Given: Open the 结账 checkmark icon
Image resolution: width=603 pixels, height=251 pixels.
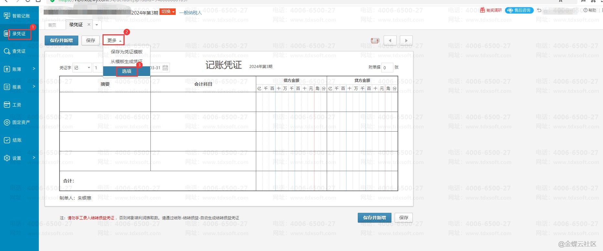Looking at the screenshot, I should point(7,140).
